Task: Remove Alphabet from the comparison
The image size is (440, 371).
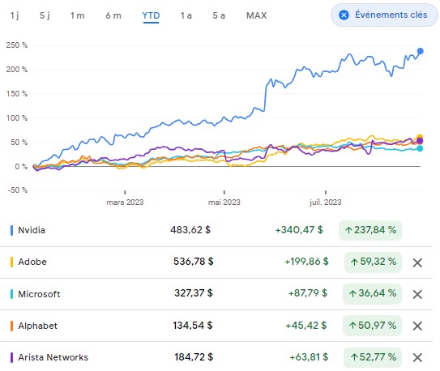Action: (x=417, y=326)
